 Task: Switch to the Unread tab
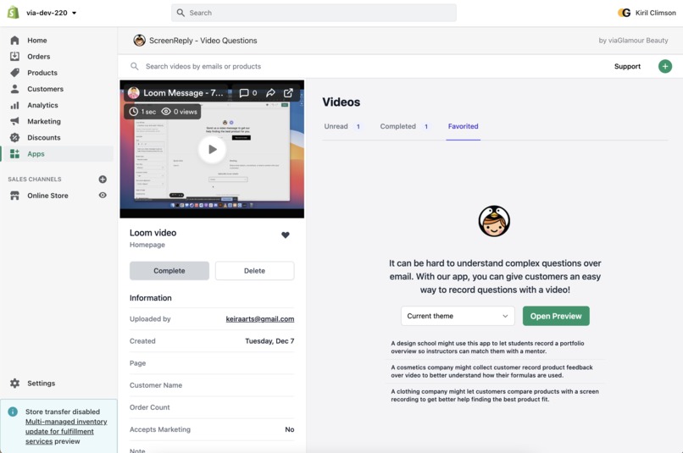click(341, 126)
